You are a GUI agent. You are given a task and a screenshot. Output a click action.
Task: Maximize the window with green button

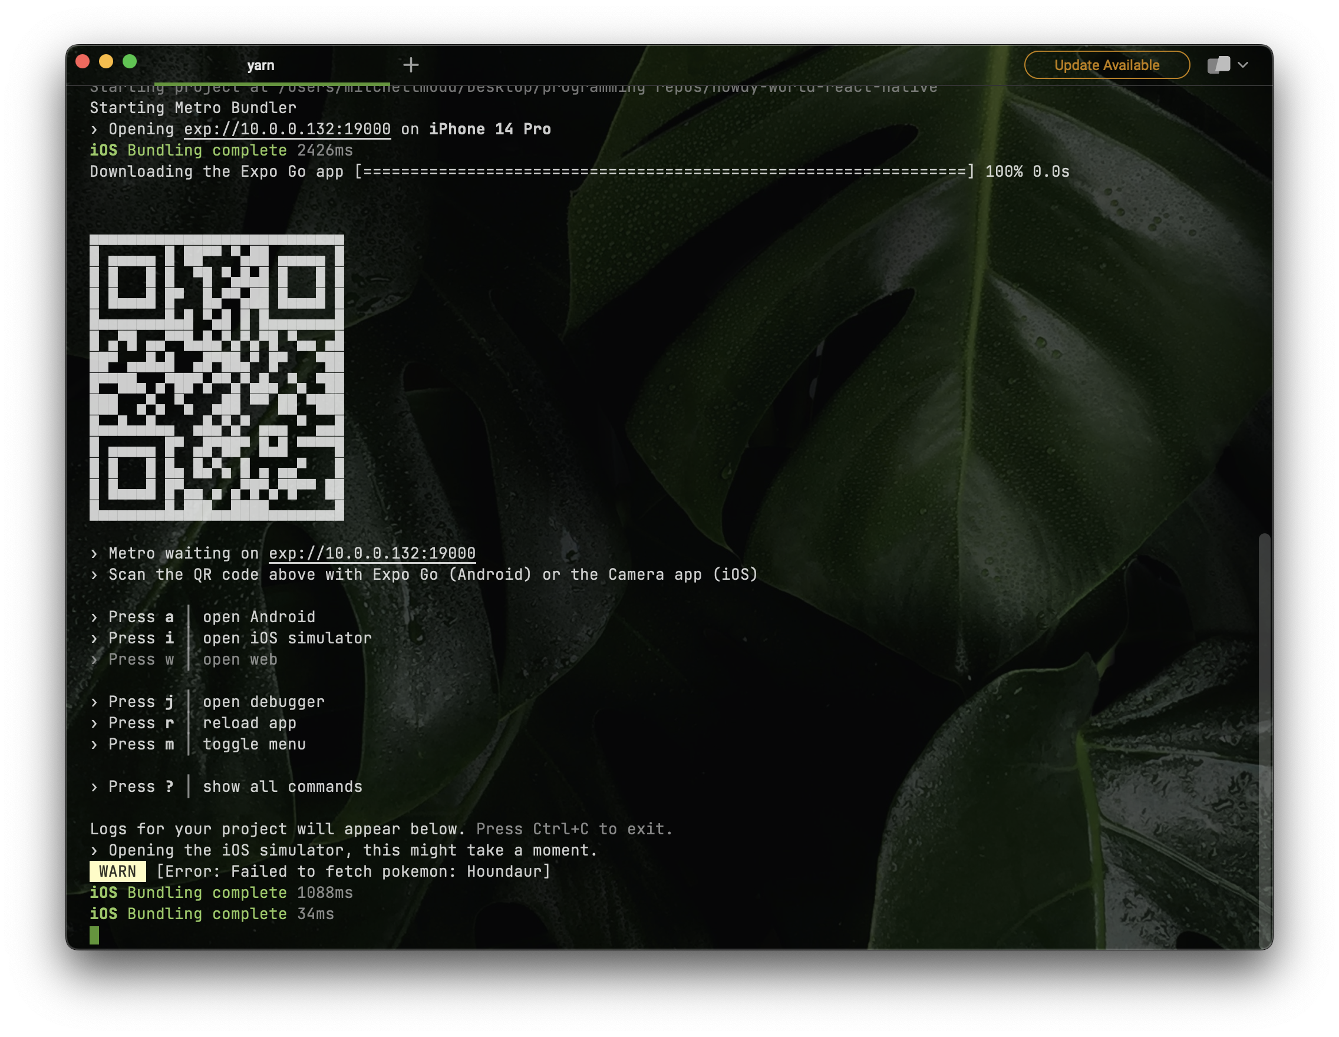click(130, 61)
